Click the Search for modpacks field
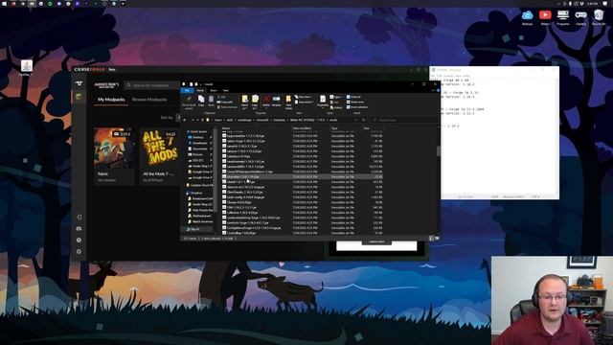The image size is (613, 345). pos(151,85)
